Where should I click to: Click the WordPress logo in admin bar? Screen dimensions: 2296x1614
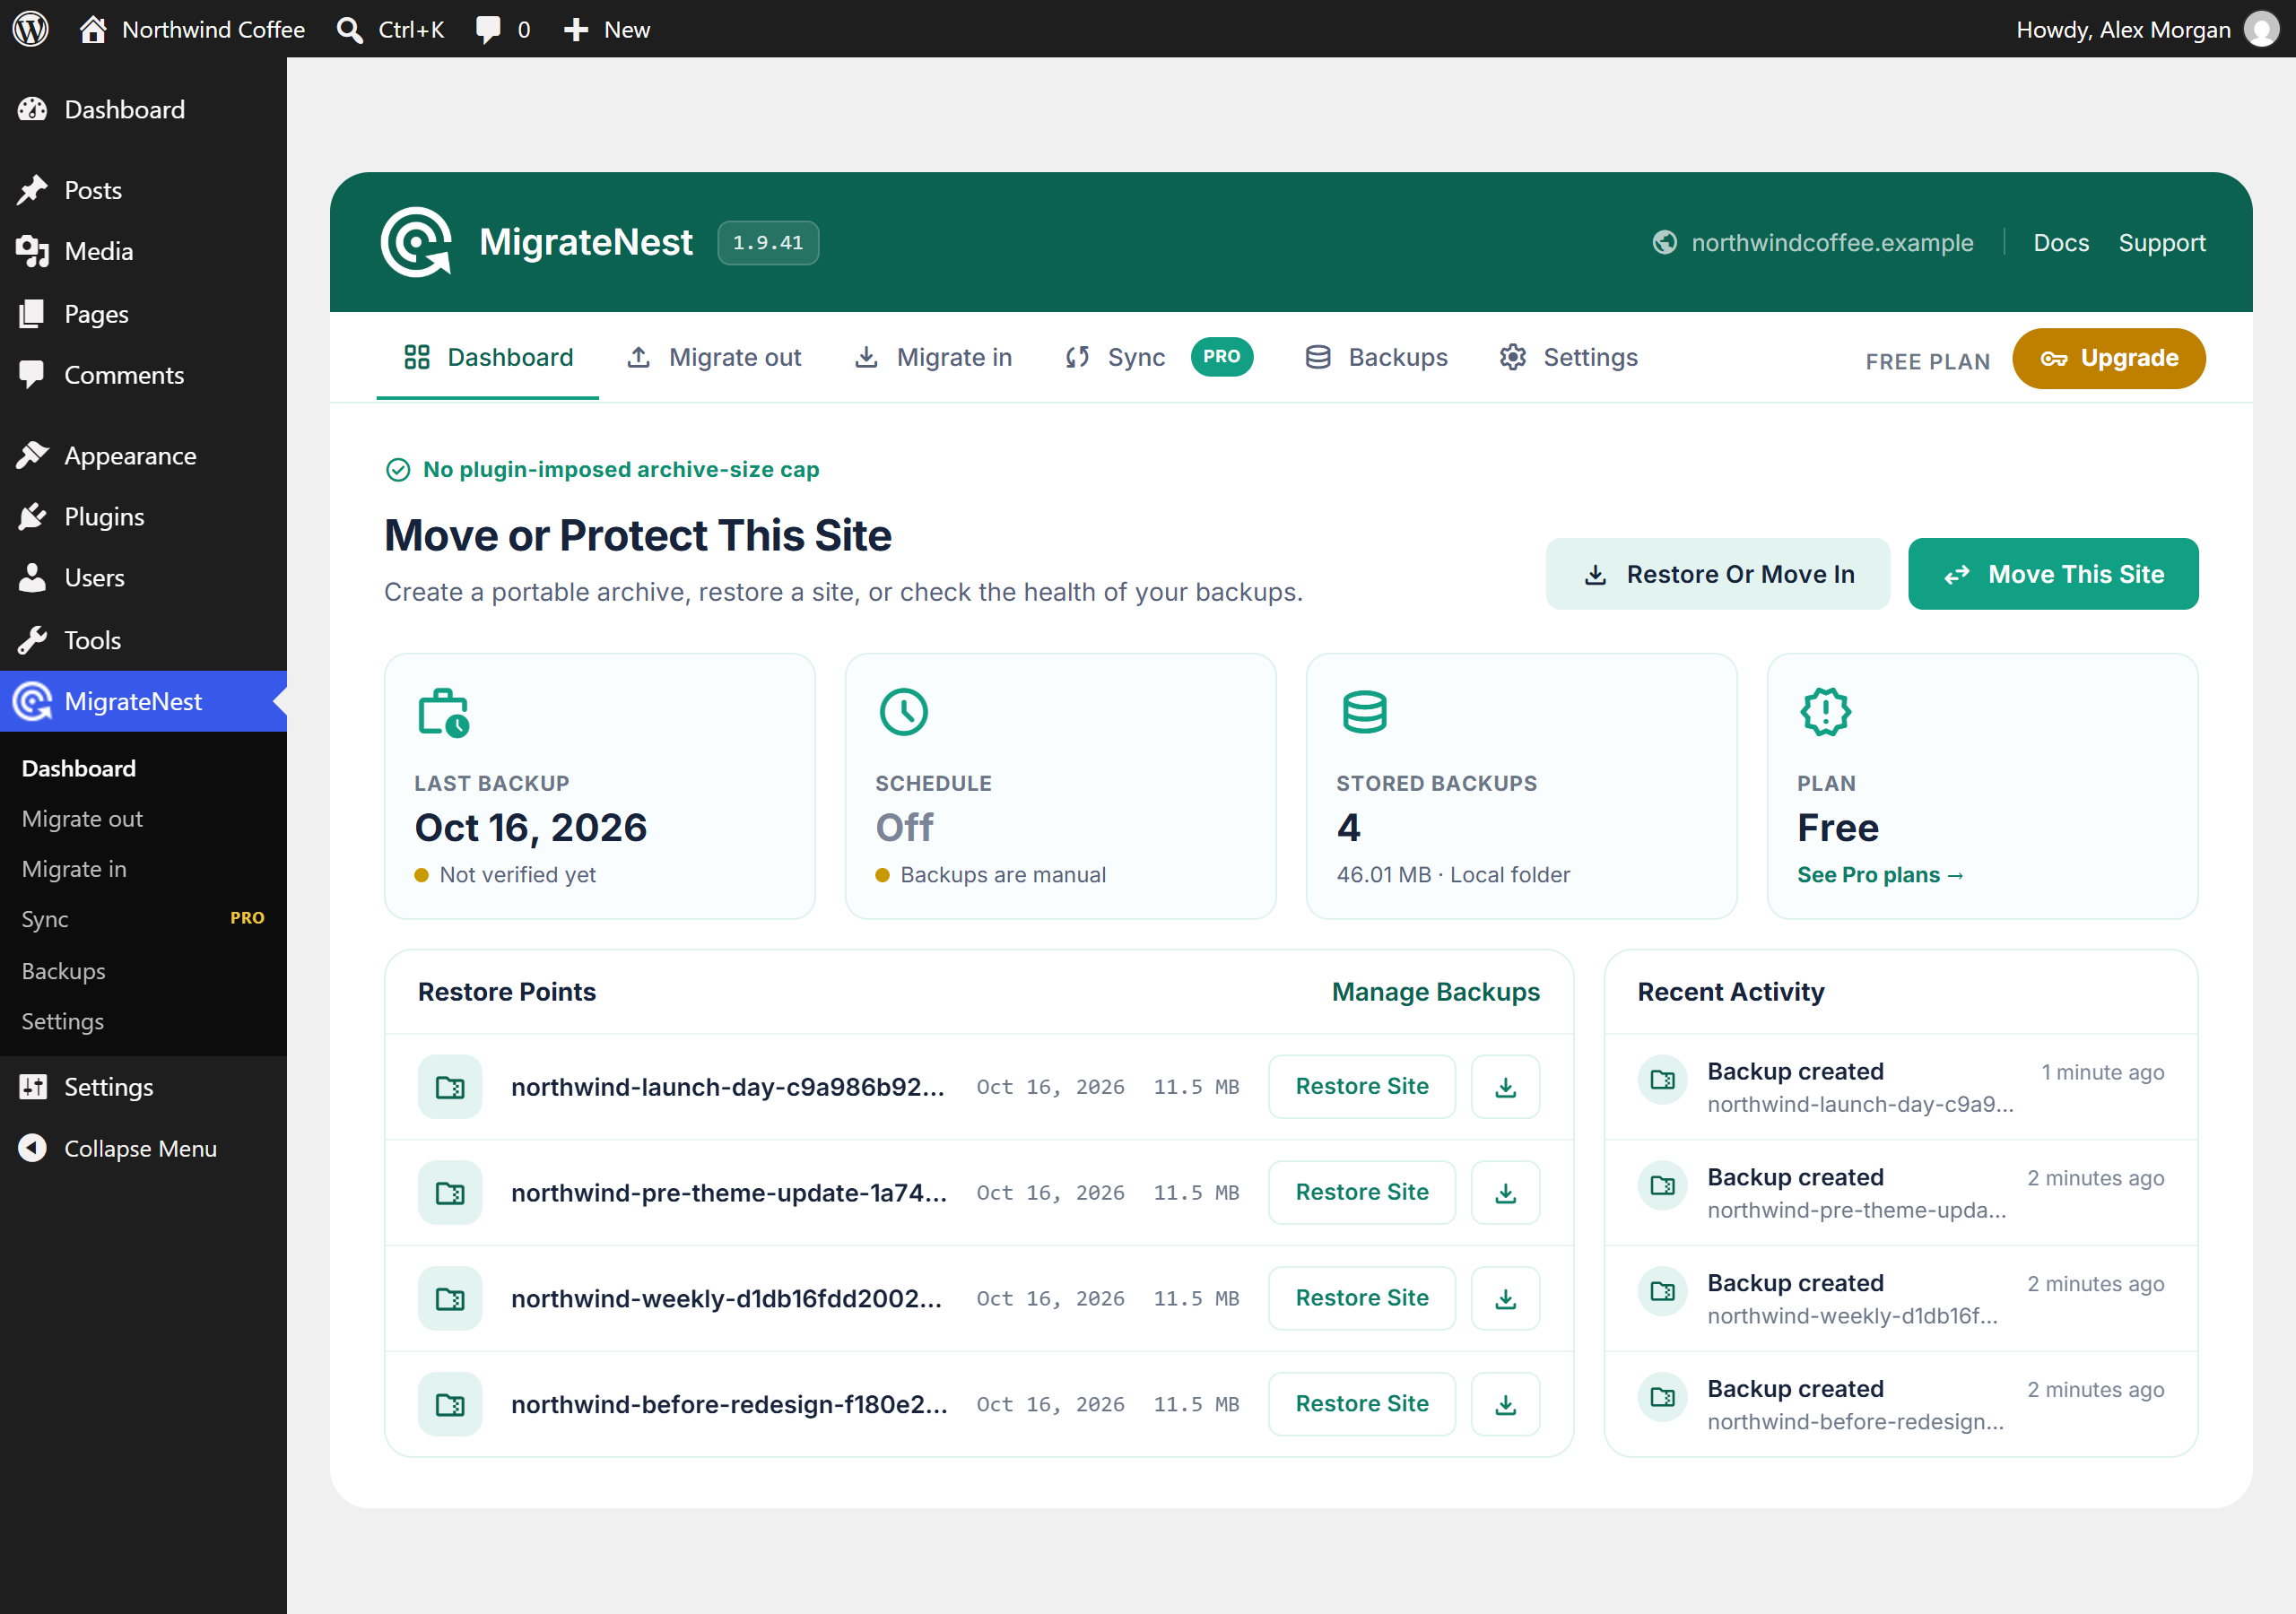[30, 29]
